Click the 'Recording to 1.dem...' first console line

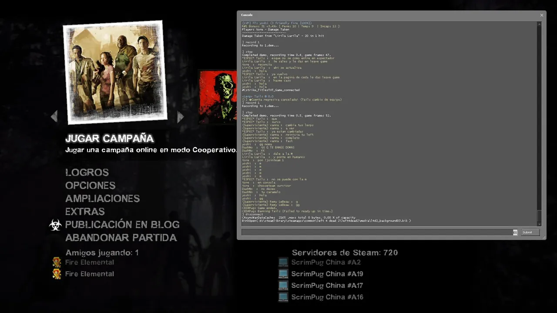click(260, 45)
